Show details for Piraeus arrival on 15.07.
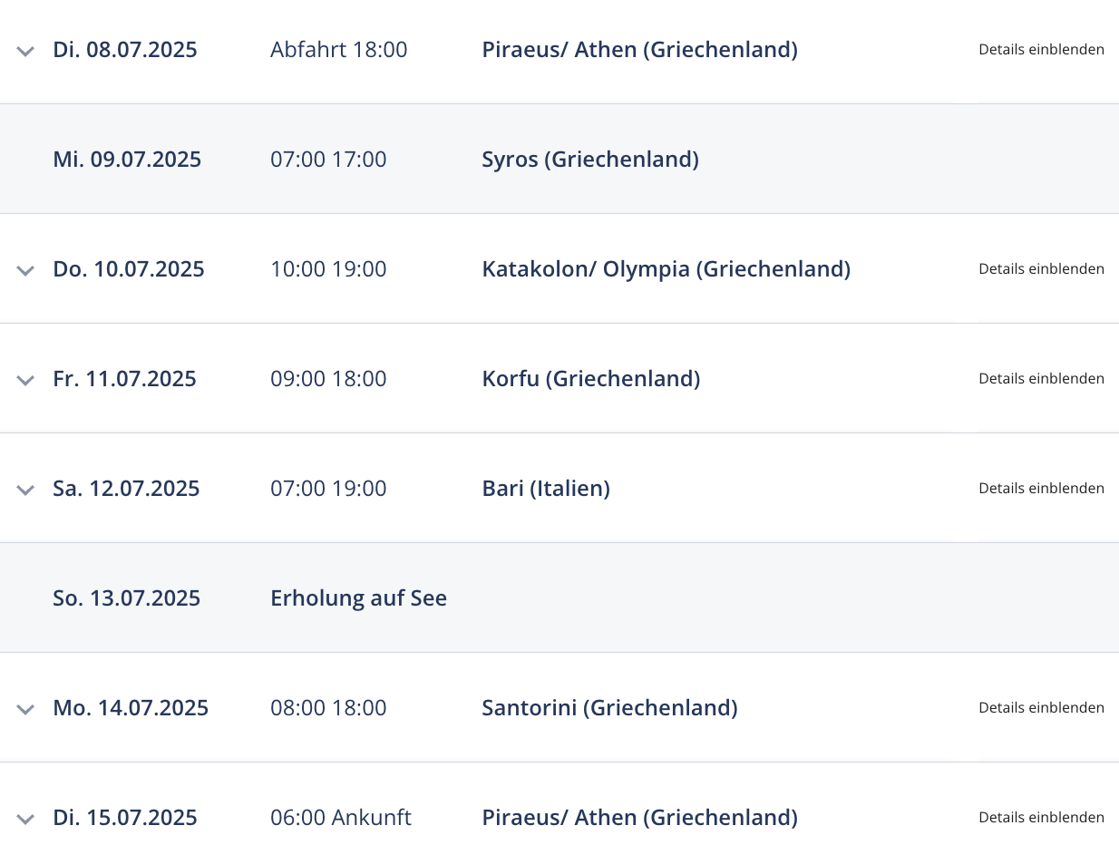This screenshot has width=1119, height=845. tap(1041, 818)
